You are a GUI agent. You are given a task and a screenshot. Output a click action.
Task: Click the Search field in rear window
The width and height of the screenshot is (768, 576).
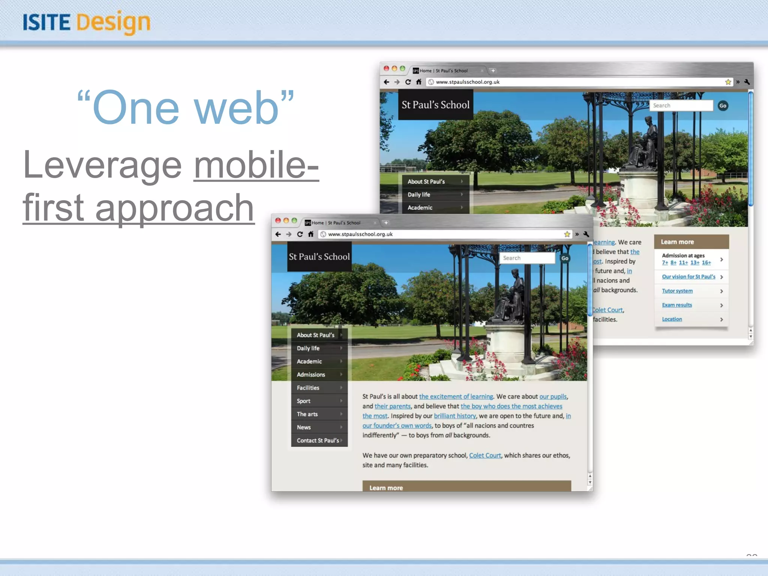pyautogui.click(x=681, y=106)
